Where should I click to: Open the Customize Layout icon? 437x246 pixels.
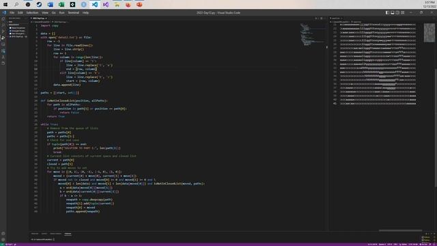402,12
